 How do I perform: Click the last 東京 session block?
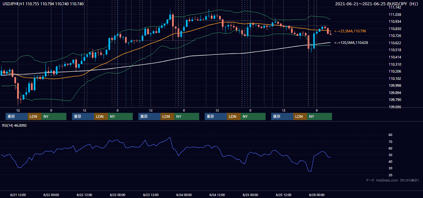[282, 116]
